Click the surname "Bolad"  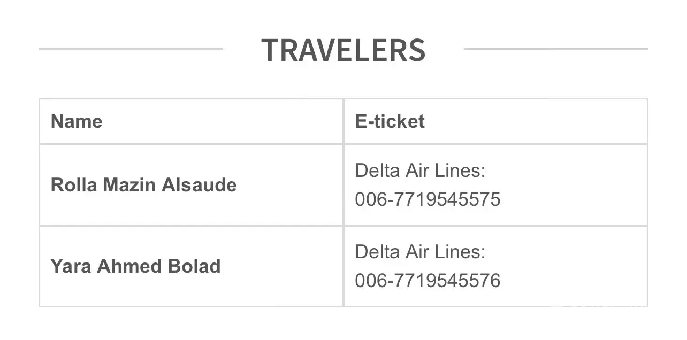pyautogui.click(x=194, y=266)
